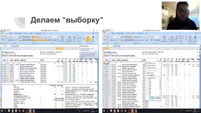Confirm filter with OK button
201x113 pixels.
point(152,98)
